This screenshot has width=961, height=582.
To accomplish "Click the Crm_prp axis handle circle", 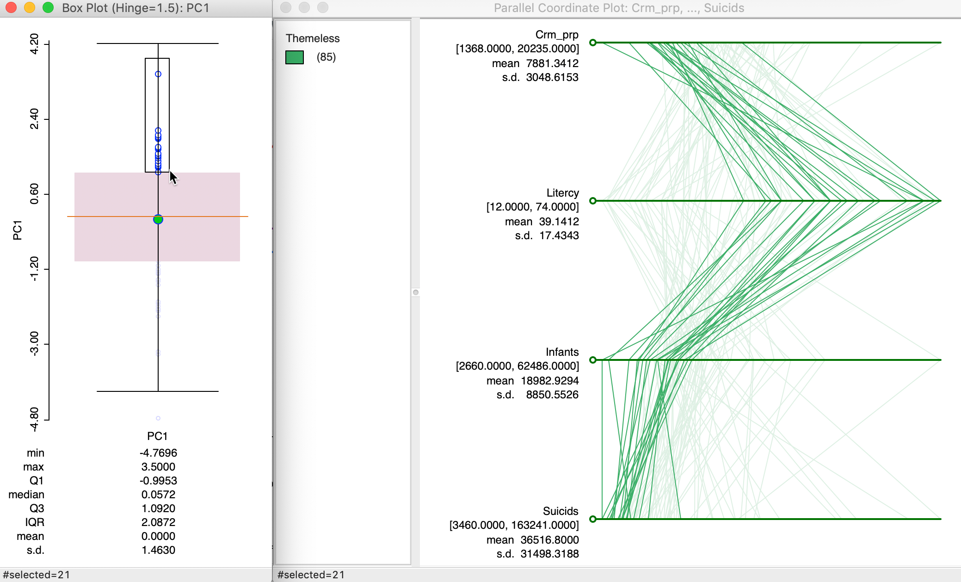I will pyautogui.click(x=592, y=43).
